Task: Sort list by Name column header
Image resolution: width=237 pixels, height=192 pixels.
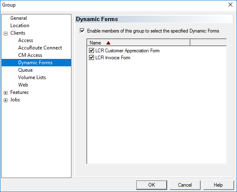Action: [138, 43]
